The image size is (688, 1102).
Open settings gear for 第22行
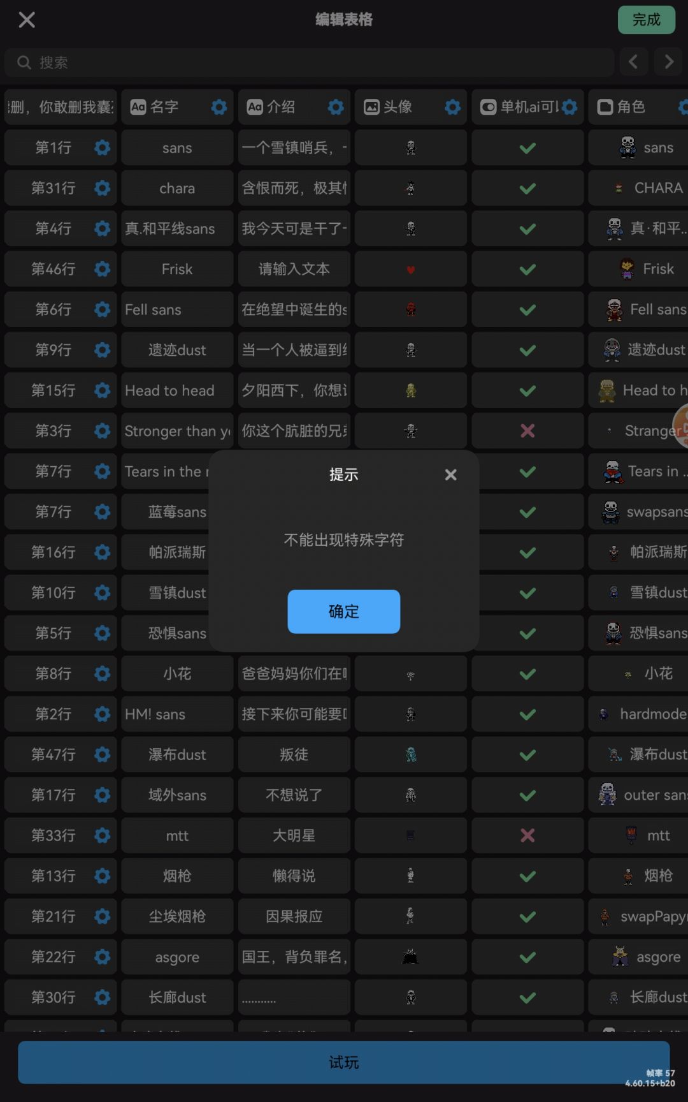(102, 957)
